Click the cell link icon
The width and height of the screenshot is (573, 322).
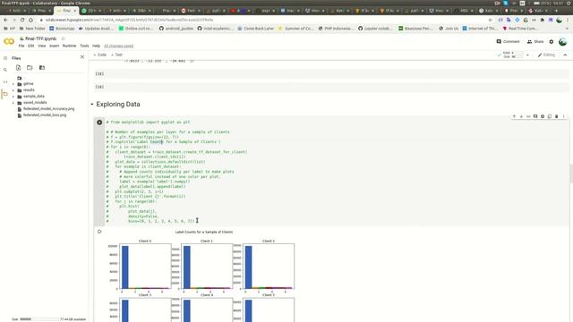[x=528, y=116]
